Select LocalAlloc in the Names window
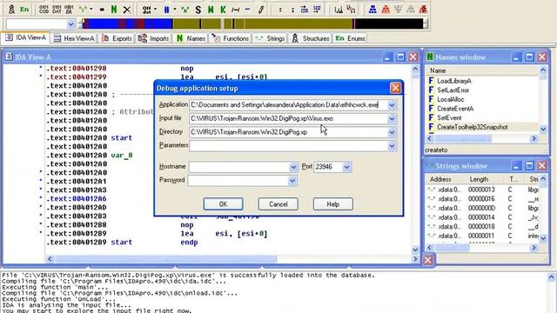557x313 pixels. [x=451, y=99]
